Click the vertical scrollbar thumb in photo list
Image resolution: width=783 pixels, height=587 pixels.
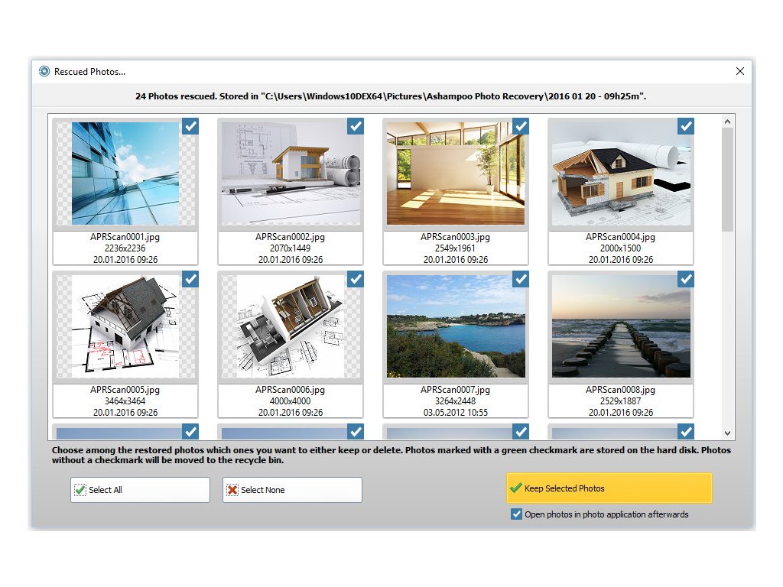click(728, 180)
